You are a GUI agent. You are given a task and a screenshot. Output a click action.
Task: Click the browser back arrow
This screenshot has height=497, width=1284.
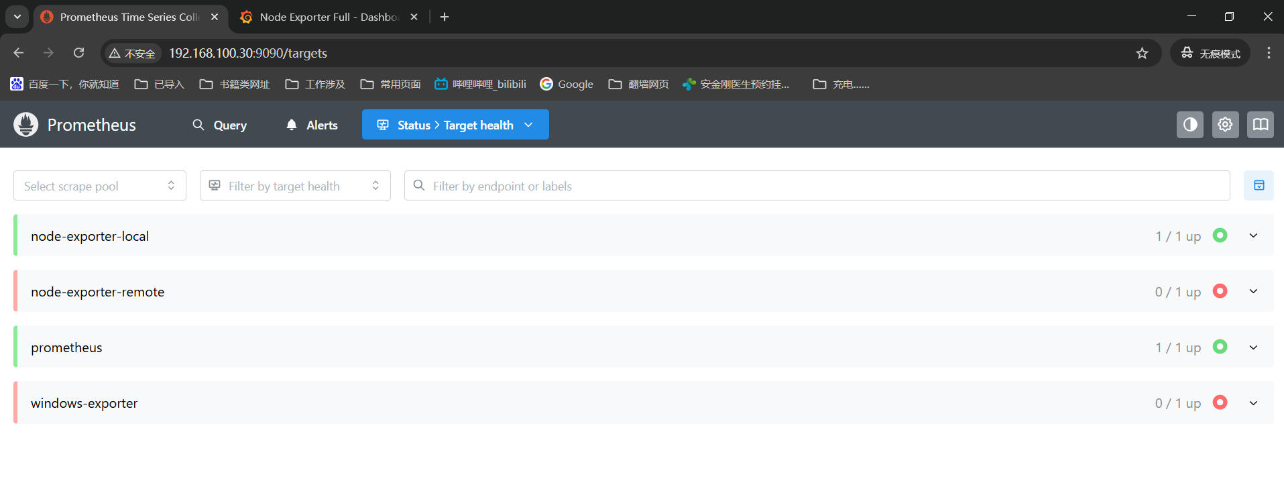pos(19,53)
